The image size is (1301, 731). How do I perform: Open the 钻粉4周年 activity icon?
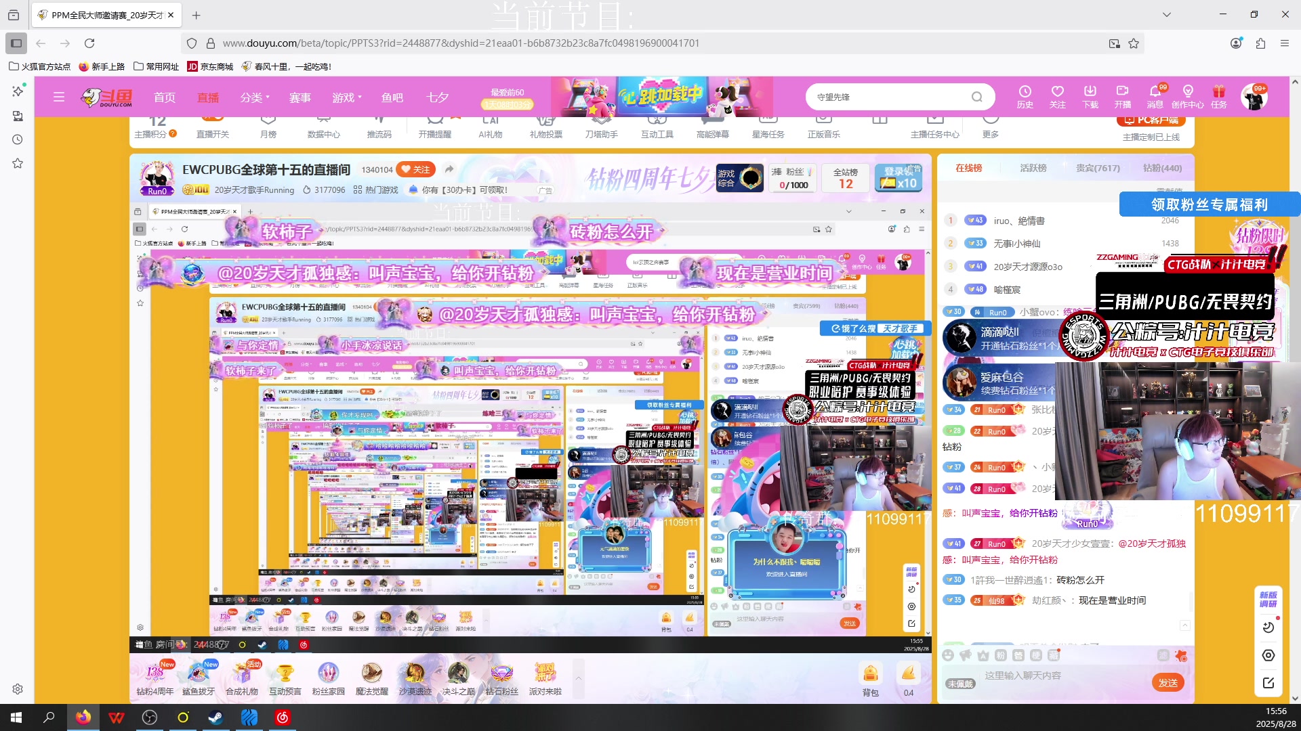[155, 679]
